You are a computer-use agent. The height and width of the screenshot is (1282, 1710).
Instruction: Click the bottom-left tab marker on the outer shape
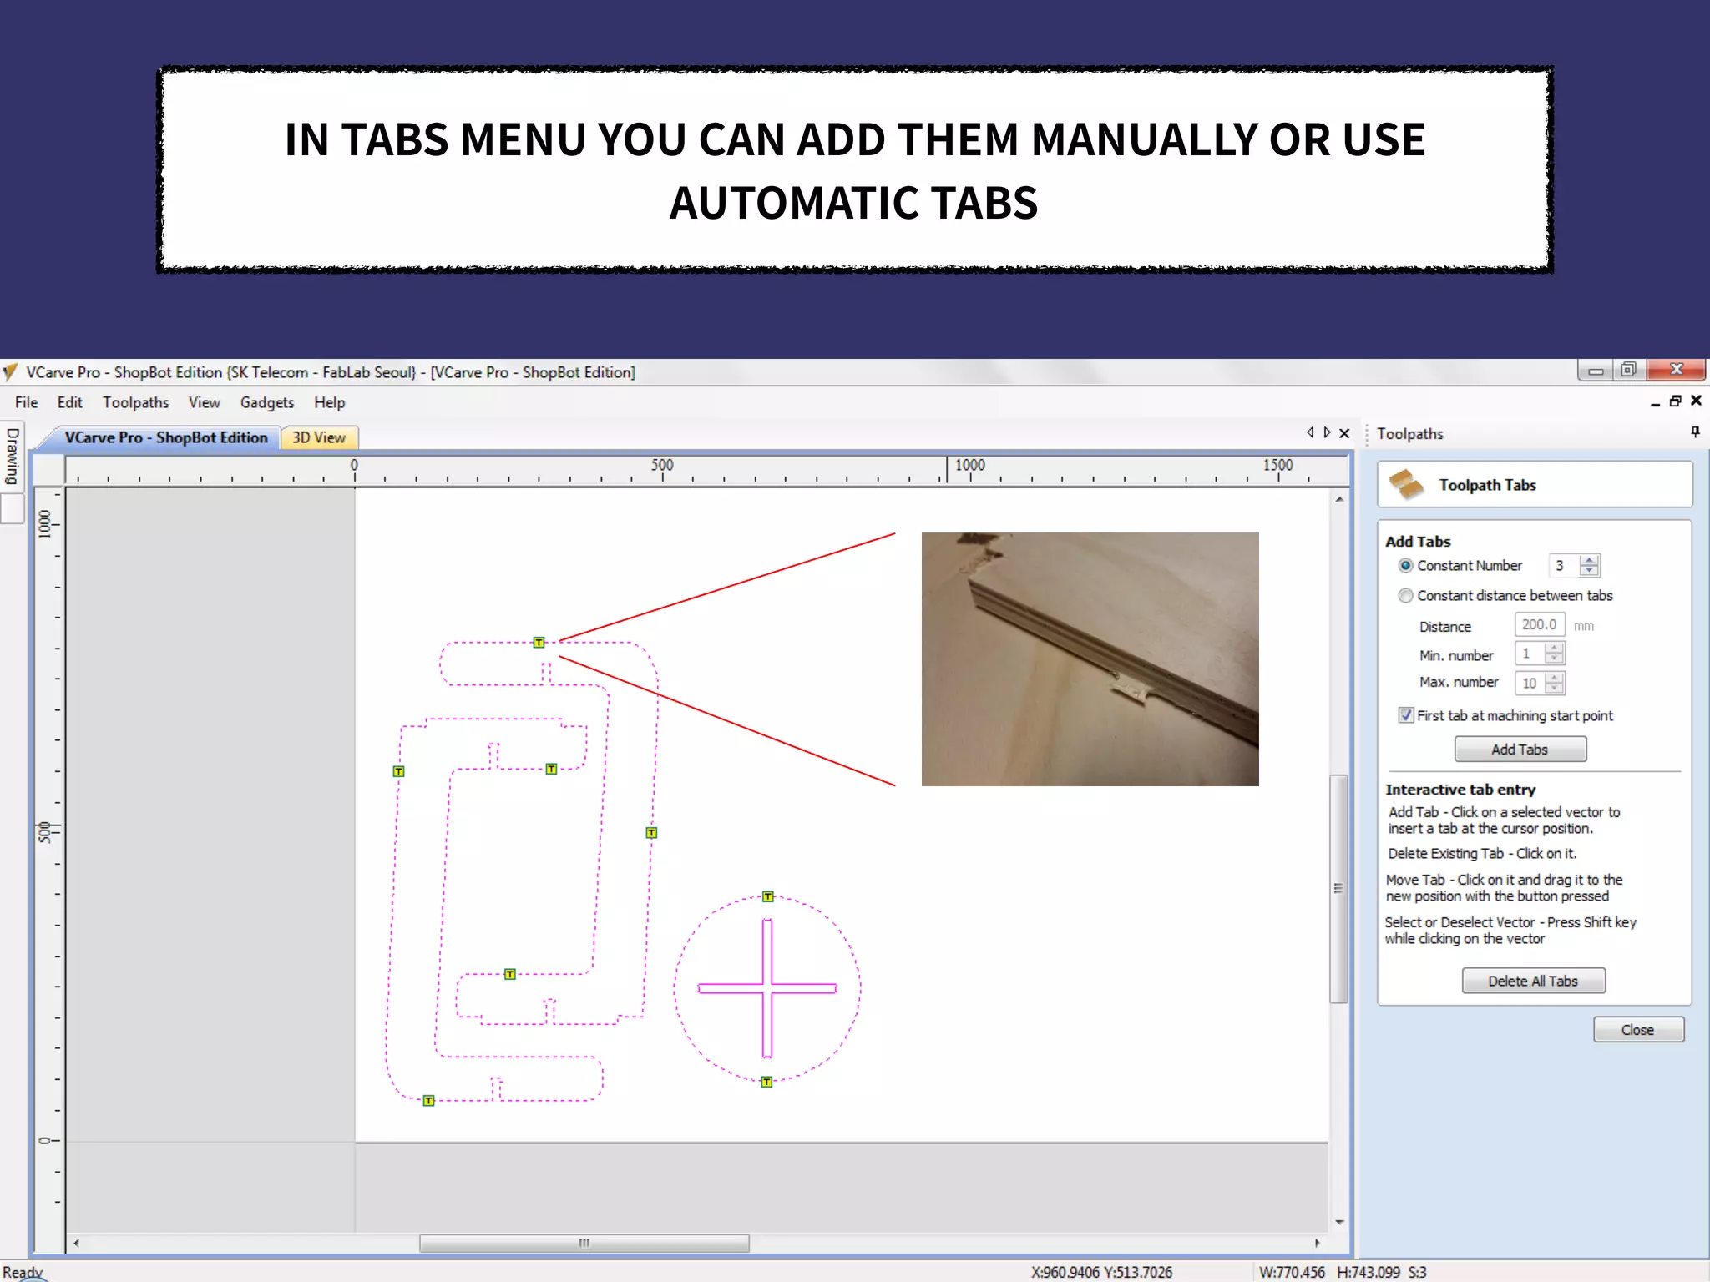tap(428, 1101)
